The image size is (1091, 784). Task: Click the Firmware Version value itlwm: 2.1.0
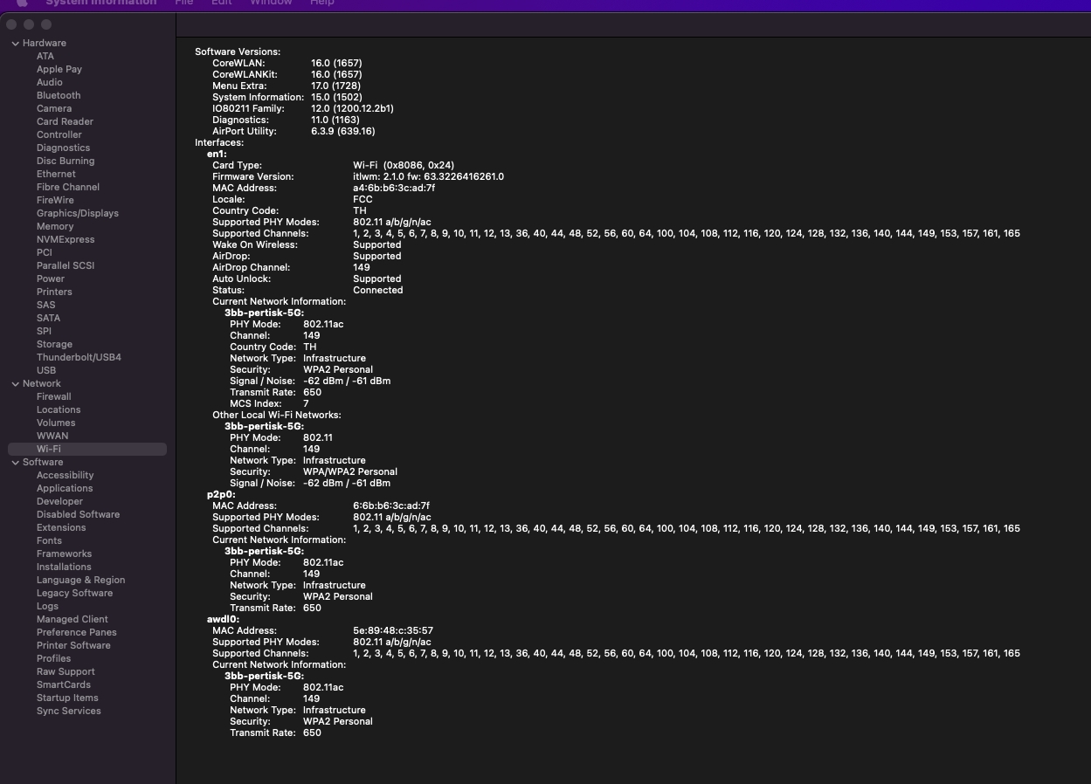[428, 176]
